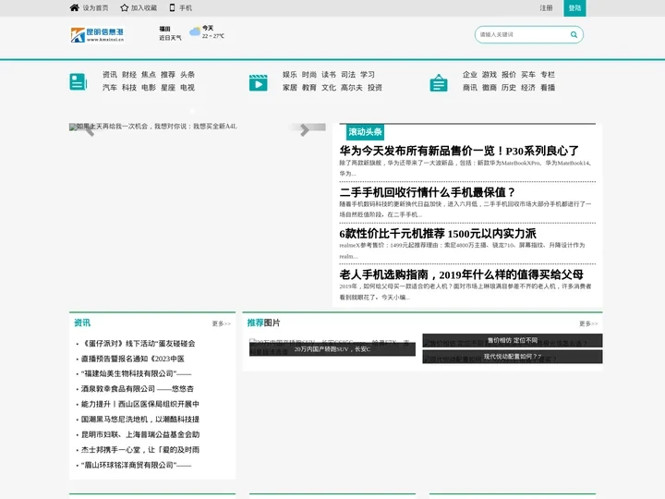Go to the 电影 section

coord(149,88)
